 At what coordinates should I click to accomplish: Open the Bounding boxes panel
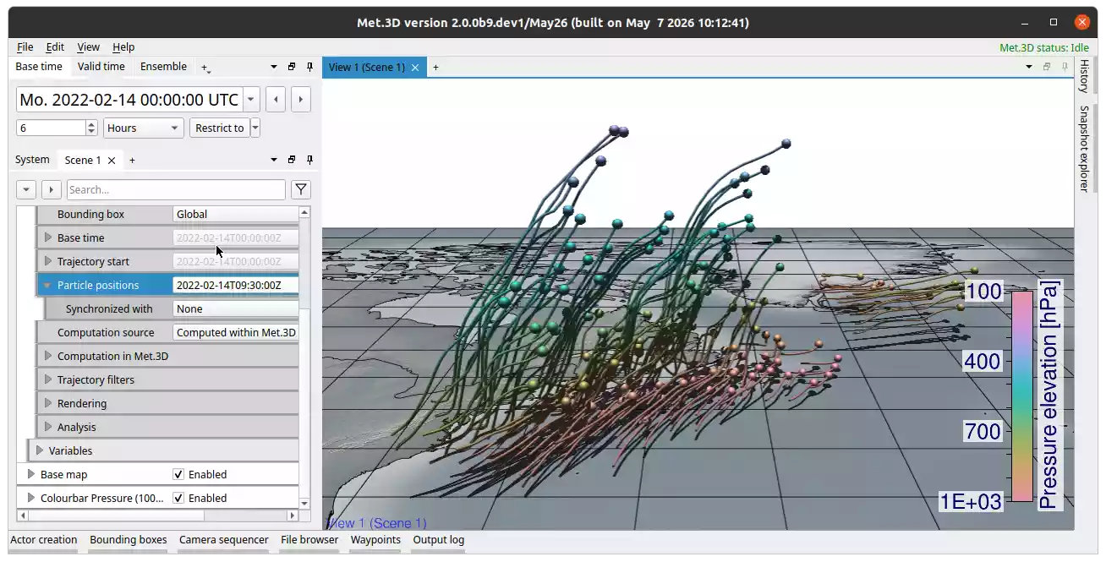[x=129, y=540]
